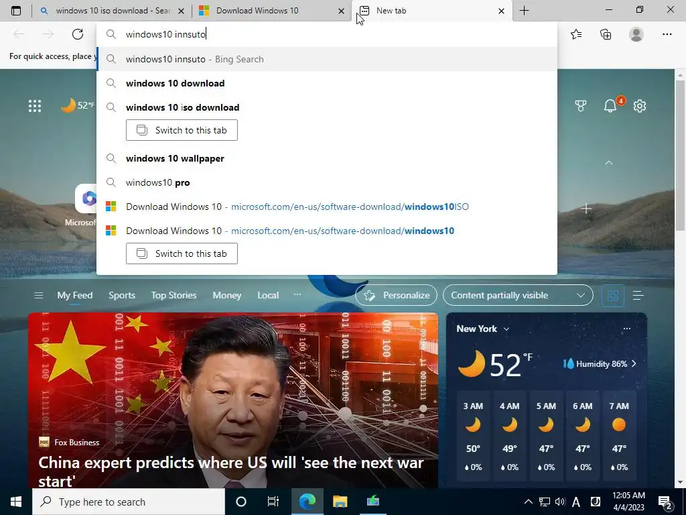Open the notifications bell
The height and width of the screenshot is (515, 686).
610,105
